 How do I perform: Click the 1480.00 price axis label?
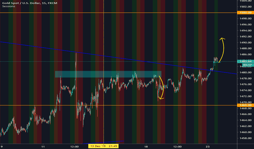[x=245, y=72]
